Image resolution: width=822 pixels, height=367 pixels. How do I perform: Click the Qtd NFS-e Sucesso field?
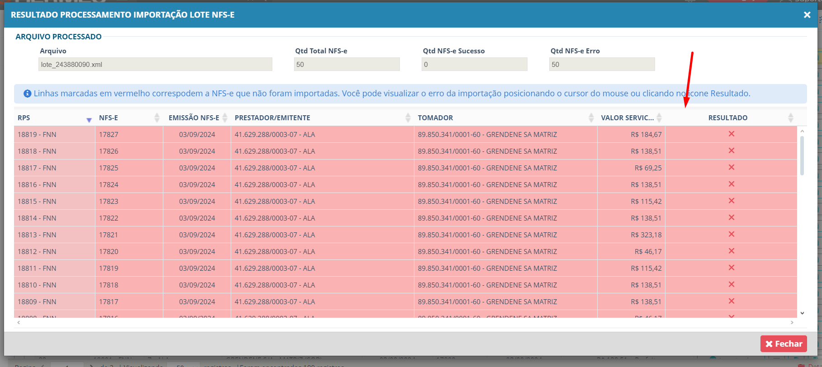[474, 64]
